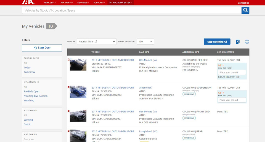Click the Contact us link
Image resolution: width=265 pixels, height=142 pixels.
(243, 3)
